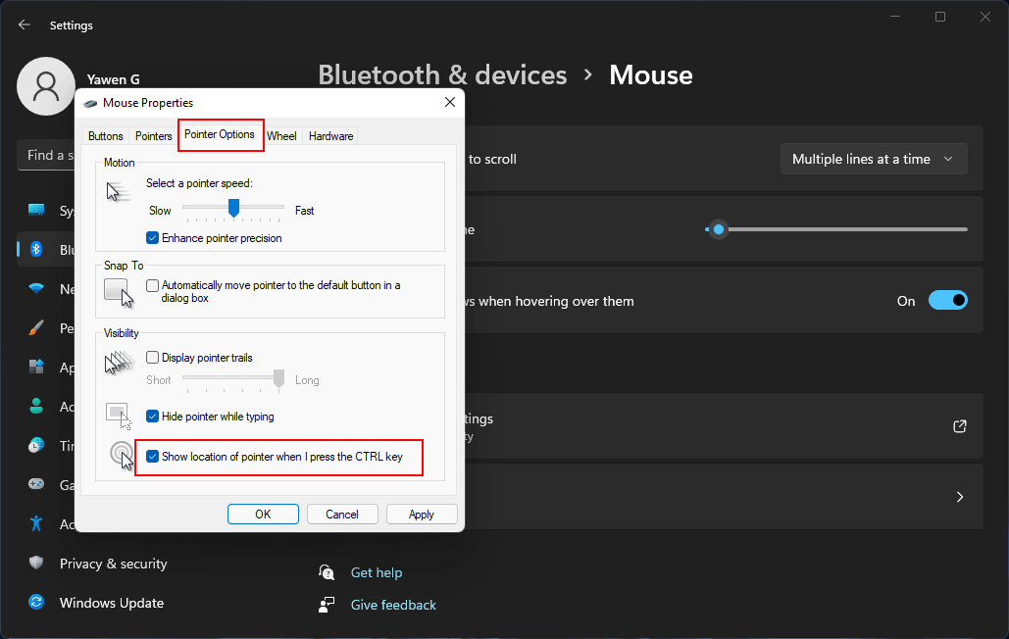Click the pointer trails icon
This screenshot has height=639, width=1009.
click(119, 364)
